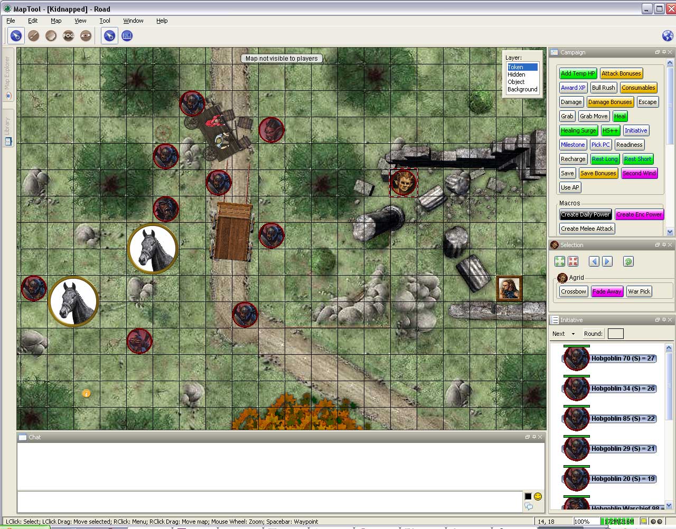
Task: Click in the chat input field
Action: click(x=270, y=502)
